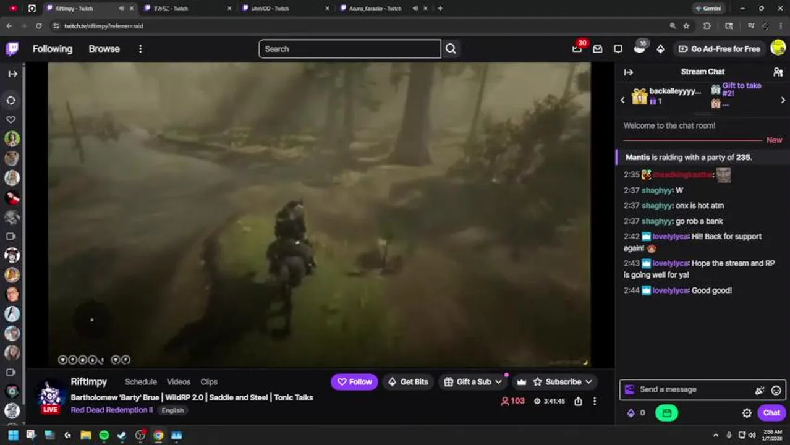
Task: Mute the Asuna_Karaoke tab audio icon
Action: coord(415,9)
